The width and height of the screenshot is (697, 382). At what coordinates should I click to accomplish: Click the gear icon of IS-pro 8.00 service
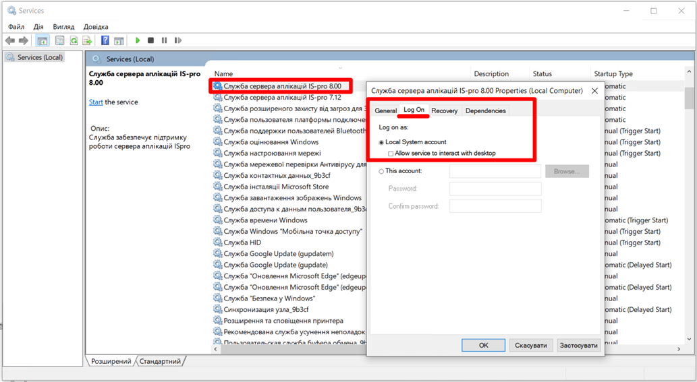coord(217,86)
